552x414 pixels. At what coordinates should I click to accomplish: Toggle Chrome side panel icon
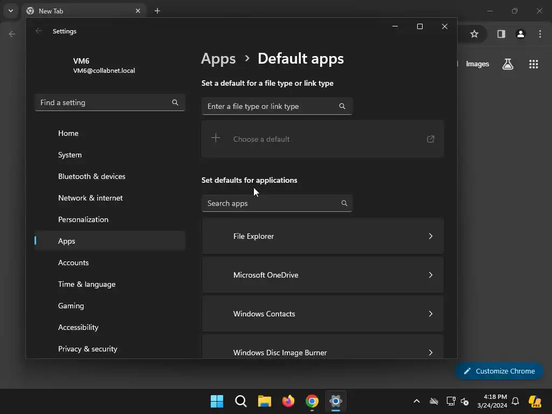click(x=501, y=34)
